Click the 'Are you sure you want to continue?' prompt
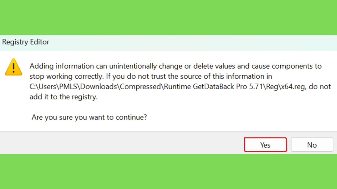 point(89,117)
